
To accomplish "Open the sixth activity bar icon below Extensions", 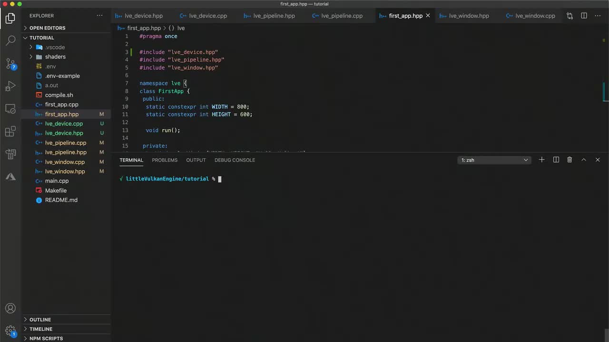I will 10,154.
